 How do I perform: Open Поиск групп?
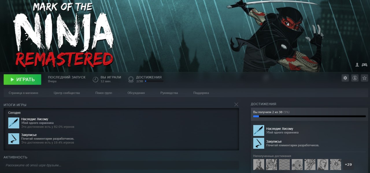click(104, 93)
